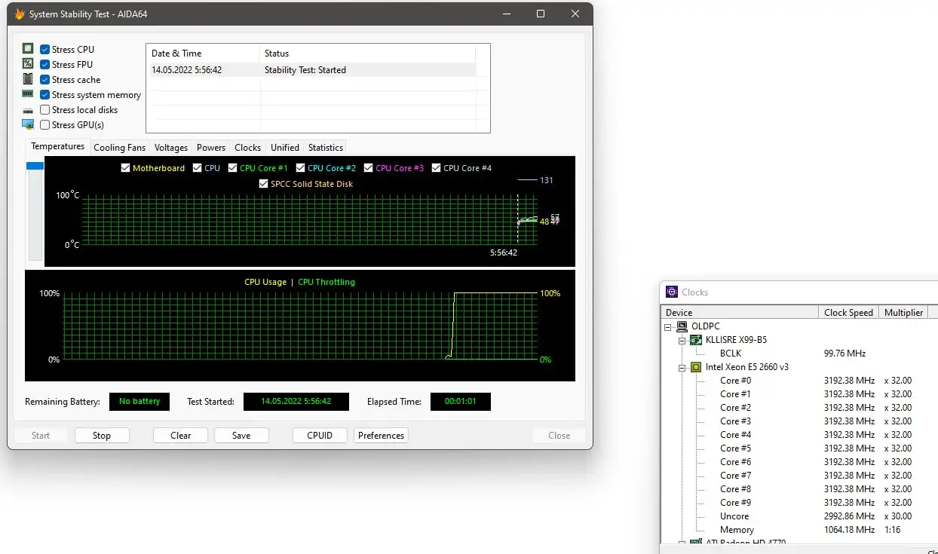Expand the ATI Radeon HD 4770 node
This screenshot has width=938, height=554.
pos(682,543)
